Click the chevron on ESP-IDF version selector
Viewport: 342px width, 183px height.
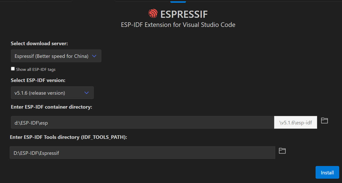pos(86,93)
